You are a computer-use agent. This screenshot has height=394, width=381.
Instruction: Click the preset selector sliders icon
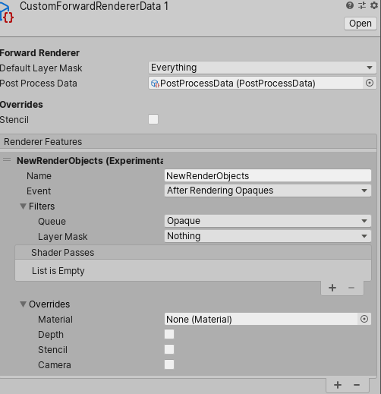tap(362, 5)
